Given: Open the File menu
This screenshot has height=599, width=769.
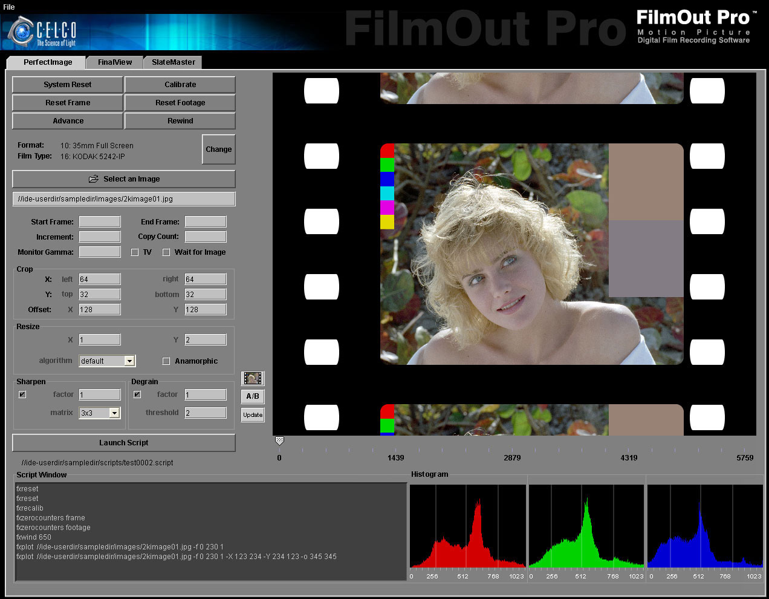Looking at the screenshot, I should pyautogui.click(x=9, y=7).
